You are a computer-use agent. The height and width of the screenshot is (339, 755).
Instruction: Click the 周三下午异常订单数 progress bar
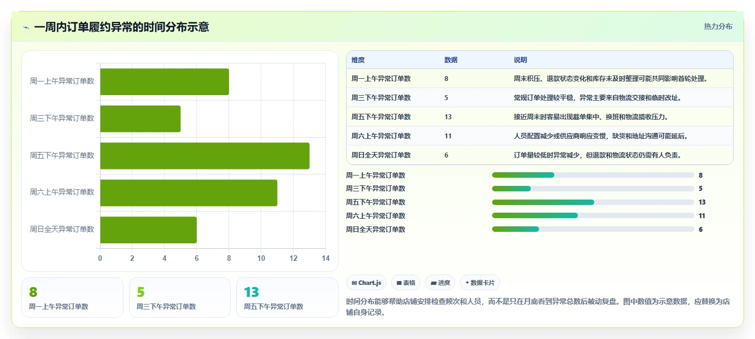[x=593, y=189]
